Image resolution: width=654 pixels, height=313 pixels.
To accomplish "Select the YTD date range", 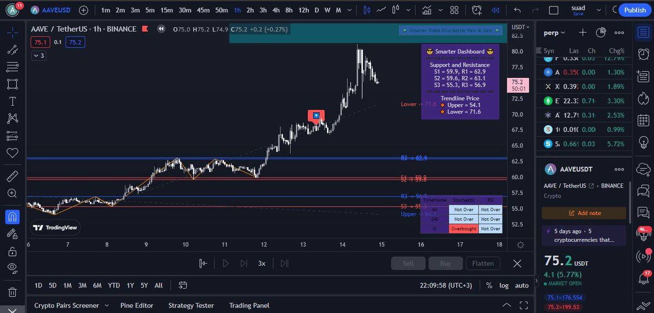I will 114,285.
